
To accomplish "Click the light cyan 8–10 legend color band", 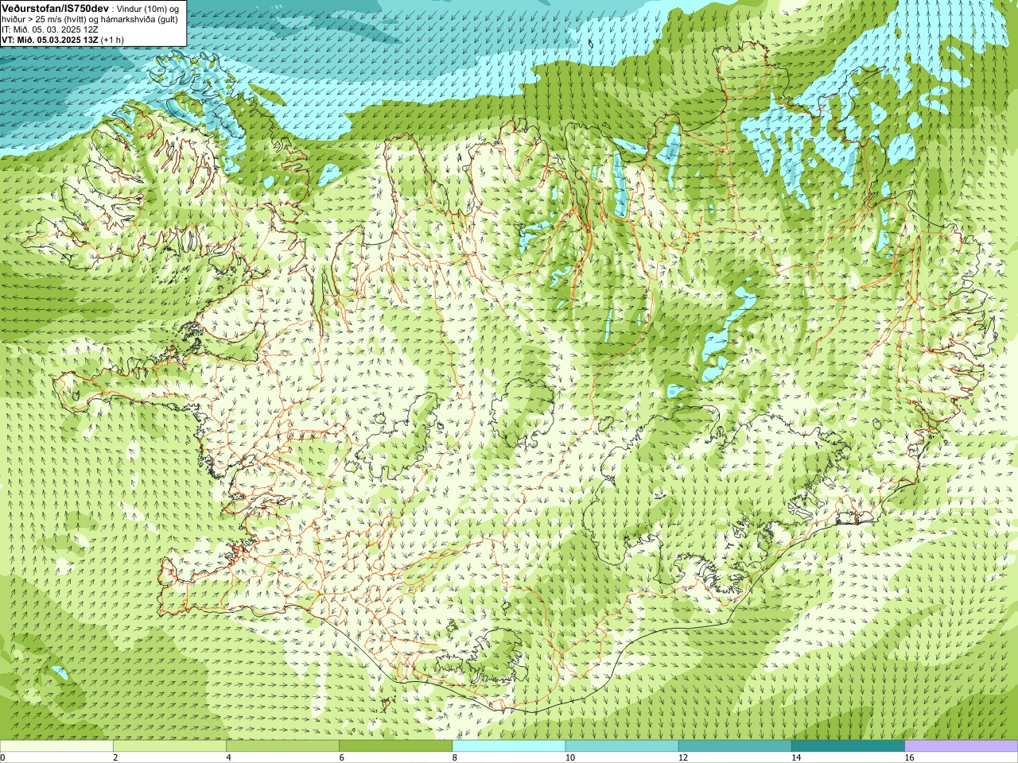I will [x=509, y=746].
